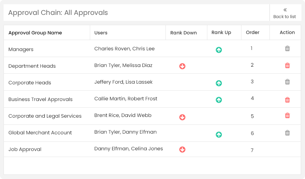305x179 pixels.
Task: Click rank down arrow for Department Heads
Action: click(182, 66)
